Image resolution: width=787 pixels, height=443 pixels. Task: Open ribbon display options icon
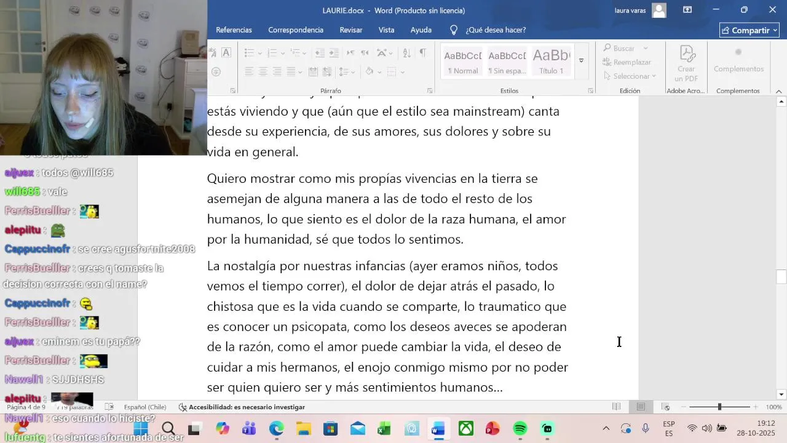pos(687,10)
